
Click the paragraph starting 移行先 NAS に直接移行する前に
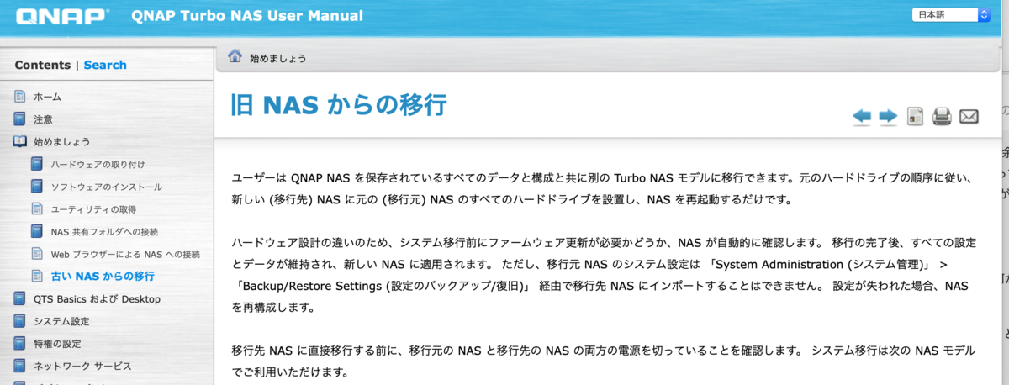(x=604, y=360)
